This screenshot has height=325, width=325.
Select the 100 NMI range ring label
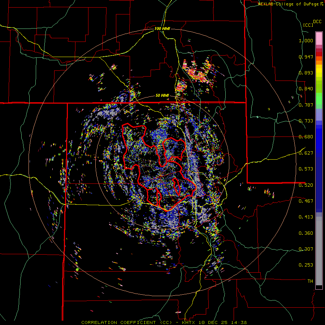162,29
